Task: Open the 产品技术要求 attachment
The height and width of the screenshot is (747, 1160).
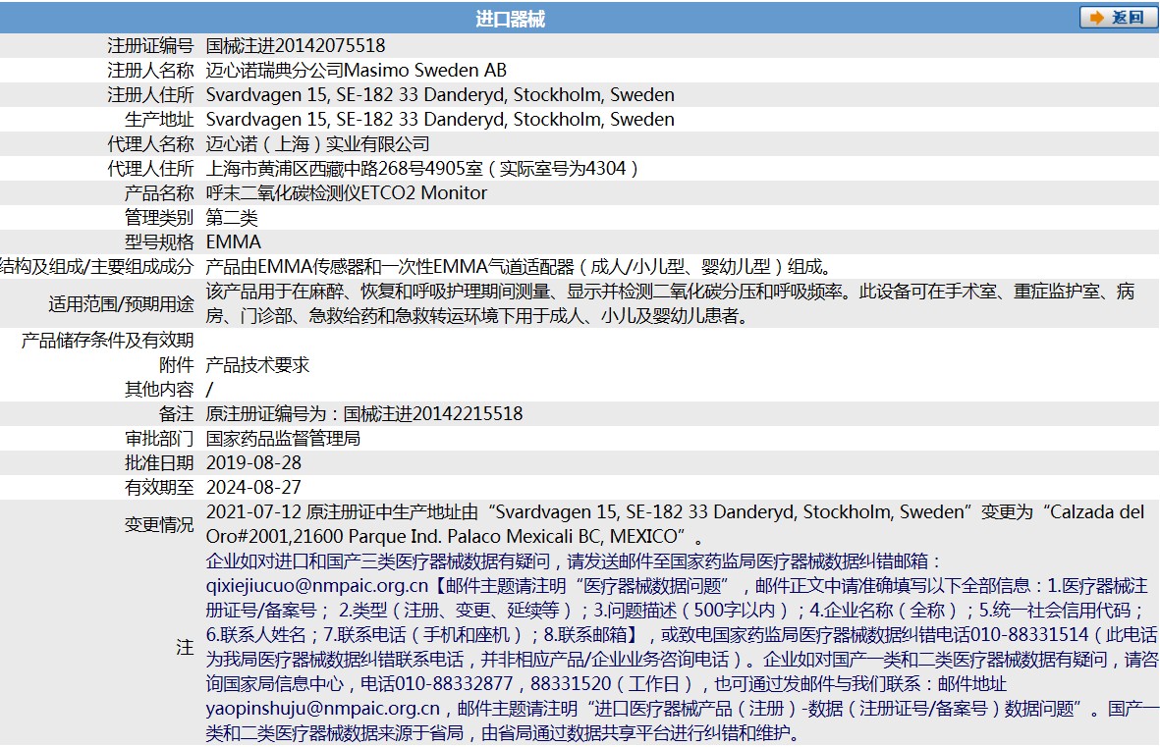Action: tap(257, 364)
